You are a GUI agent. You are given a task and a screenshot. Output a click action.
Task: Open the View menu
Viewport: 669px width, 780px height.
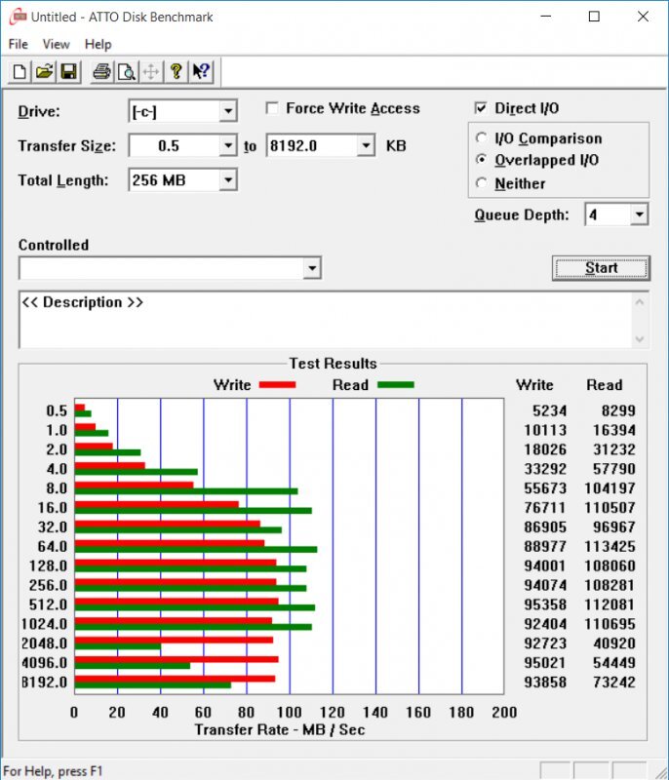[x=56, y=44]
